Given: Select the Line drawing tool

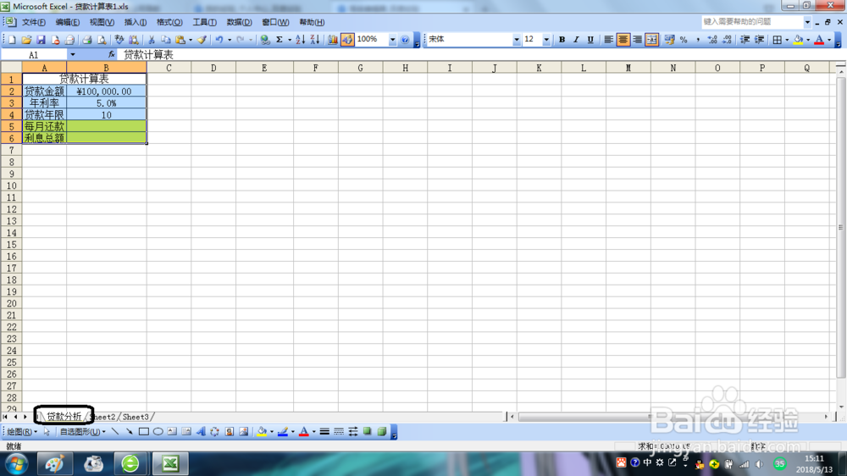Looking at the screenshot, I should point(115,432).
